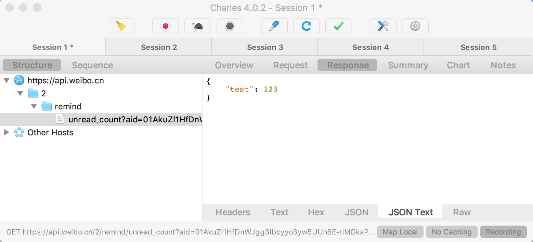Open Tools with the wrench and screwdriver icon

[383, 26]
